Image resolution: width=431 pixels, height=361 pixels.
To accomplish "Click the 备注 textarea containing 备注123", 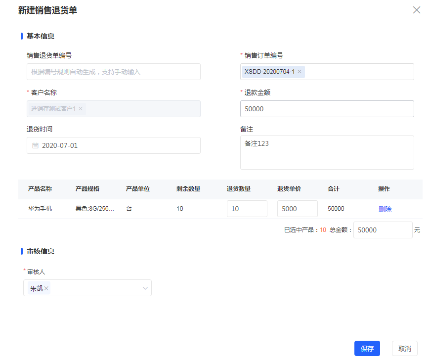I will 327,153.
